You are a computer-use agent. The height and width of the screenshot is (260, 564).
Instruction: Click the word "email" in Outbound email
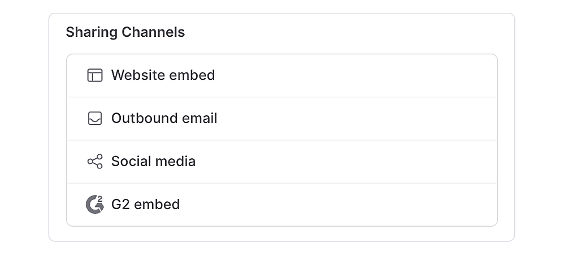(199, 118)
